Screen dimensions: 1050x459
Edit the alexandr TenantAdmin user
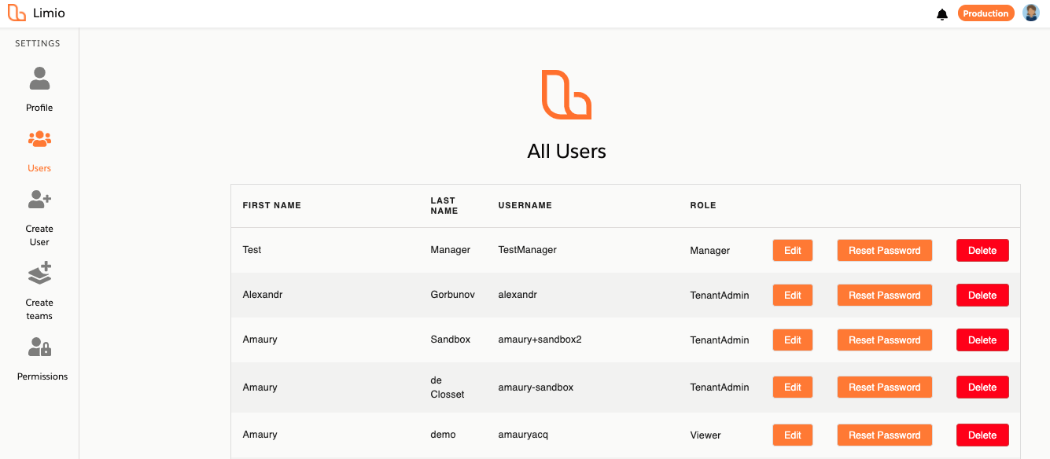coord(792,296)
